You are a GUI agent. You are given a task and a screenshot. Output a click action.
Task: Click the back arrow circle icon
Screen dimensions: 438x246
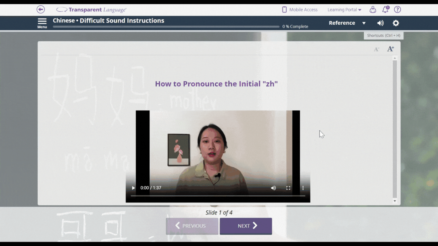click(41, 9)
